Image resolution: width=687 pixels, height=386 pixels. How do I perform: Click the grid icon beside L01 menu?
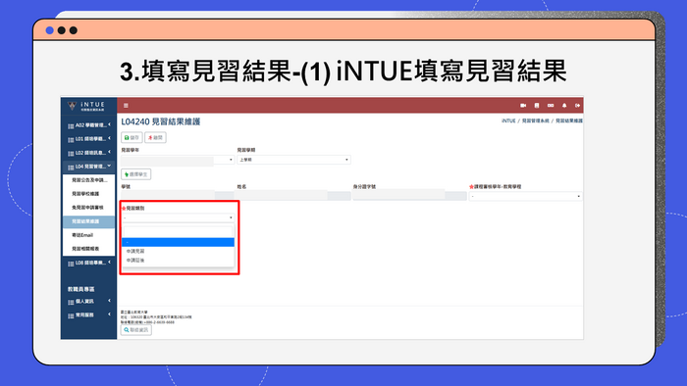pyautogui.click(x=71, y=139)
